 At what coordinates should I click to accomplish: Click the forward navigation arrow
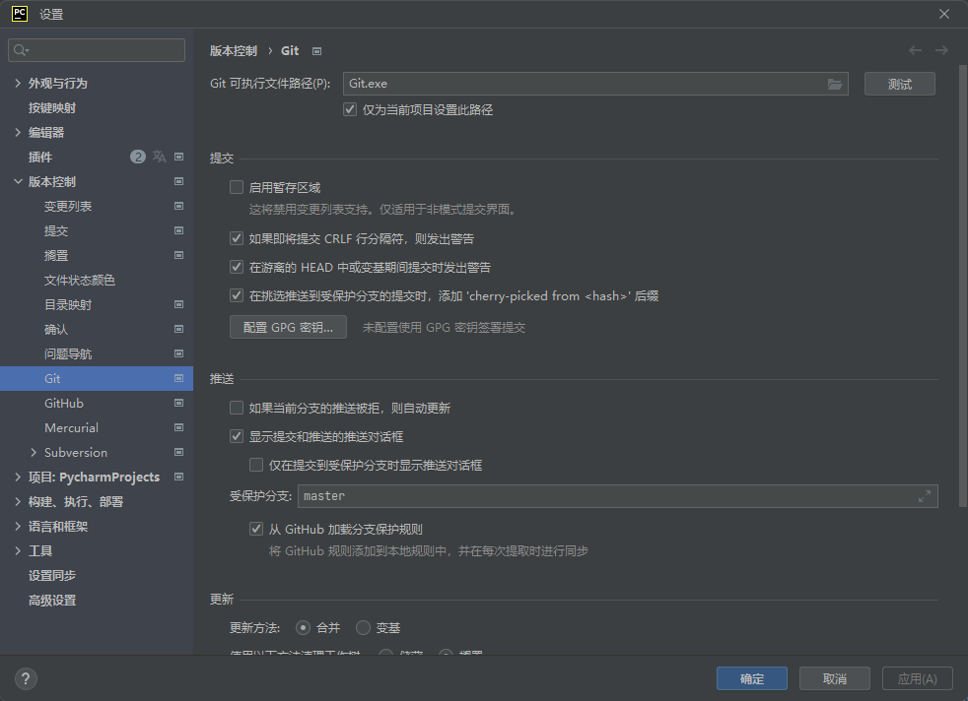coord(941,50)
